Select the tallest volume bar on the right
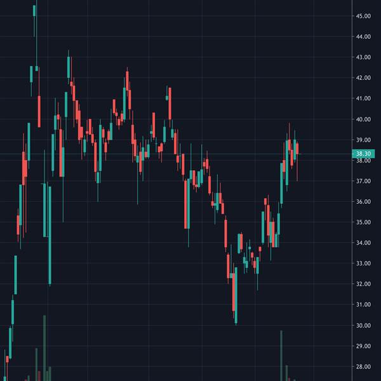 pos(281,356)
